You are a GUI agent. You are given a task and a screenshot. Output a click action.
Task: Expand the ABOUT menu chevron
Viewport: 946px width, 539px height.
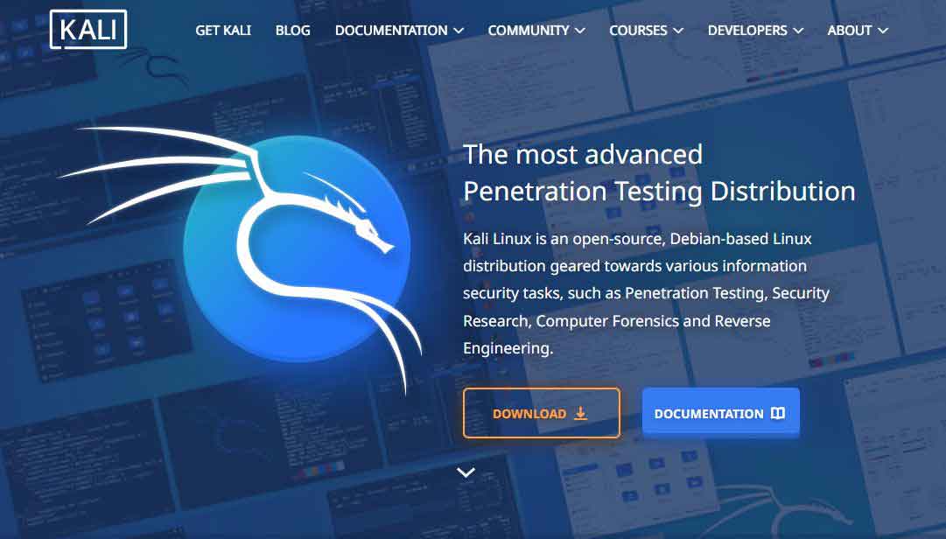coord(883,31)
